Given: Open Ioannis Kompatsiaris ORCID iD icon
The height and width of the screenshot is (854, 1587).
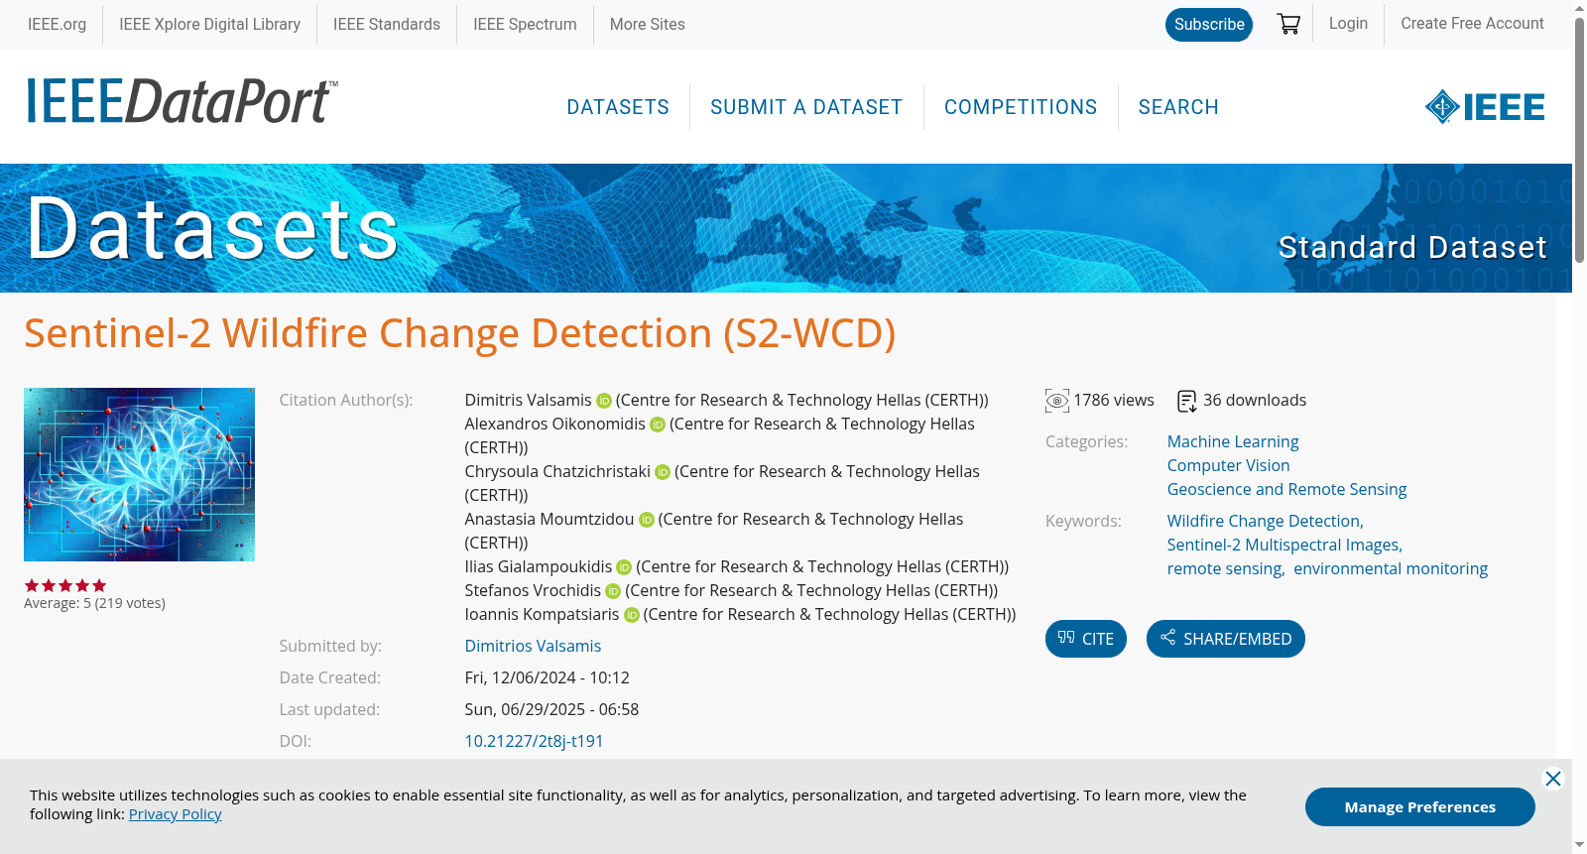Looking at the screenshot, I should tap(632, 615).
